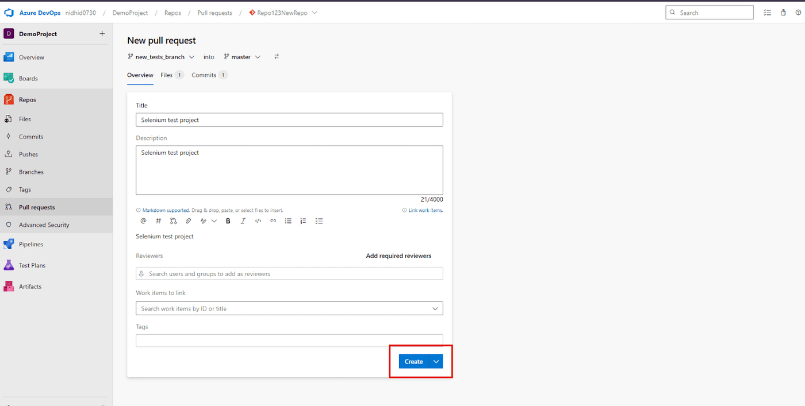Insert a code snippet in description
This screenshot has height=406, width=805.
click(258, 221)
